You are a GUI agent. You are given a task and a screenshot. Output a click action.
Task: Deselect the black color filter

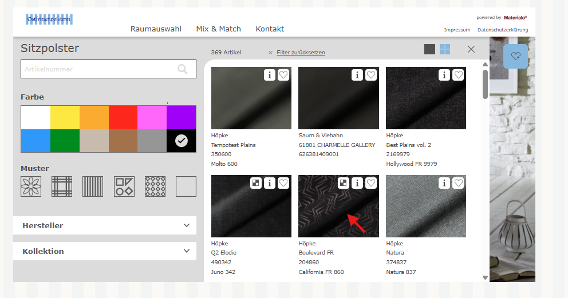182,141
